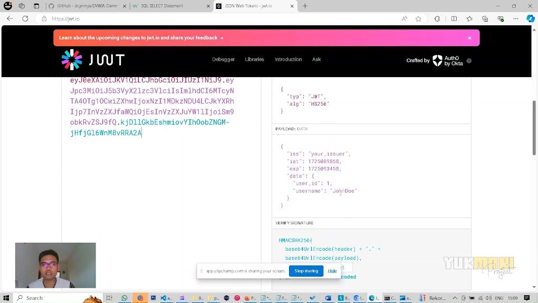Open Read aloud icon in address bar
This screenshot has width=538, height=303.
[x=404, y=18]
